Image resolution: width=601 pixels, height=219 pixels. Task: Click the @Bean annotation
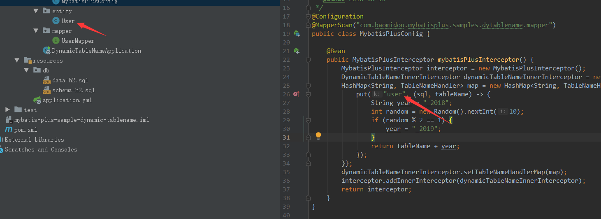click(336, 51)
